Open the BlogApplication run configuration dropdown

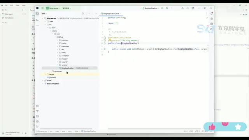(150, 8)
